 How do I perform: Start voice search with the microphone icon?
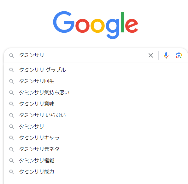(166, 55)
